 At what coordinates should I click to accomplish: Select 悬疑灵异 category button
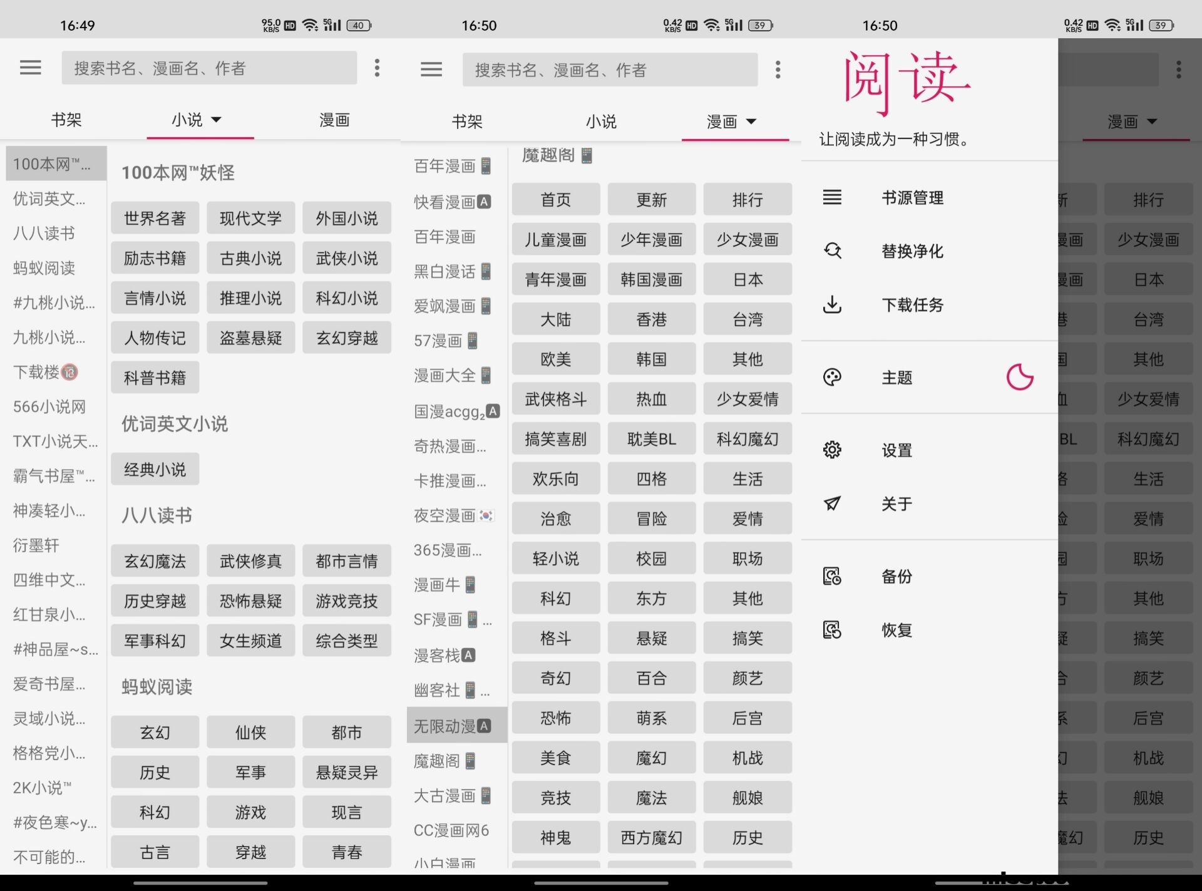click(x=347, y=772)
